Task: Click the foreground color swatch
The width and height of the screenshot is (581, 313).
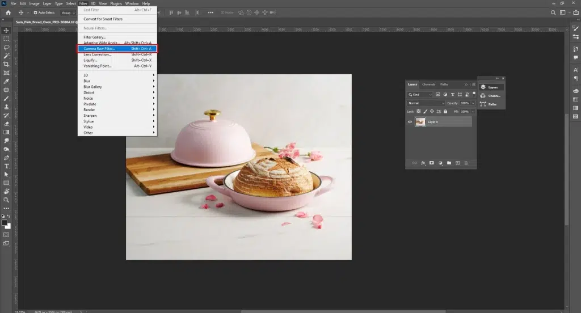Action: point(5,222)
